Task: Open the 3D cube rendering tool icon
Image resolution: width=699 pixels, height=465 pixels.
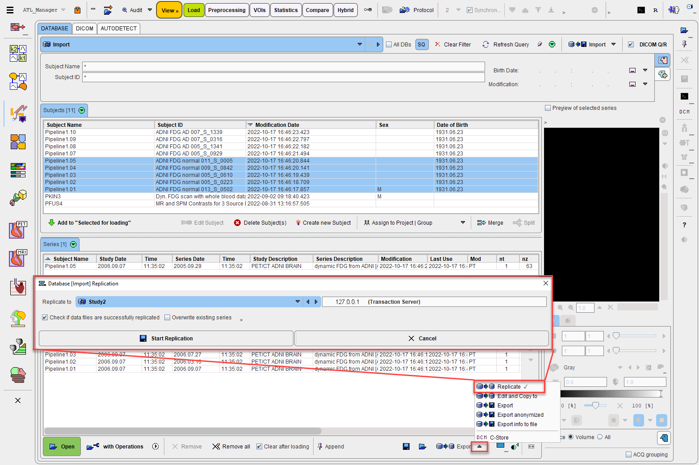Action: tap(18, 197)
